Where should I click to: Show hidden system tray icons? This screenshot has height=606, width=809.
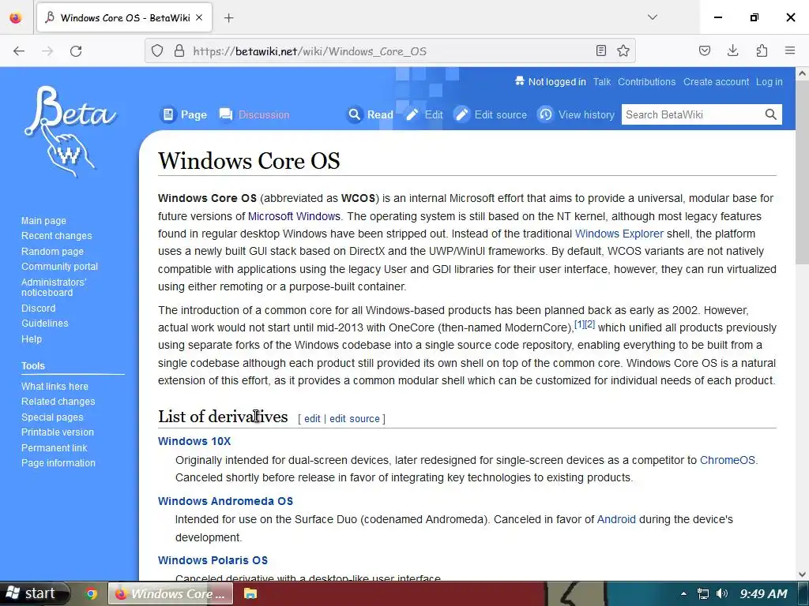point(683,593)
